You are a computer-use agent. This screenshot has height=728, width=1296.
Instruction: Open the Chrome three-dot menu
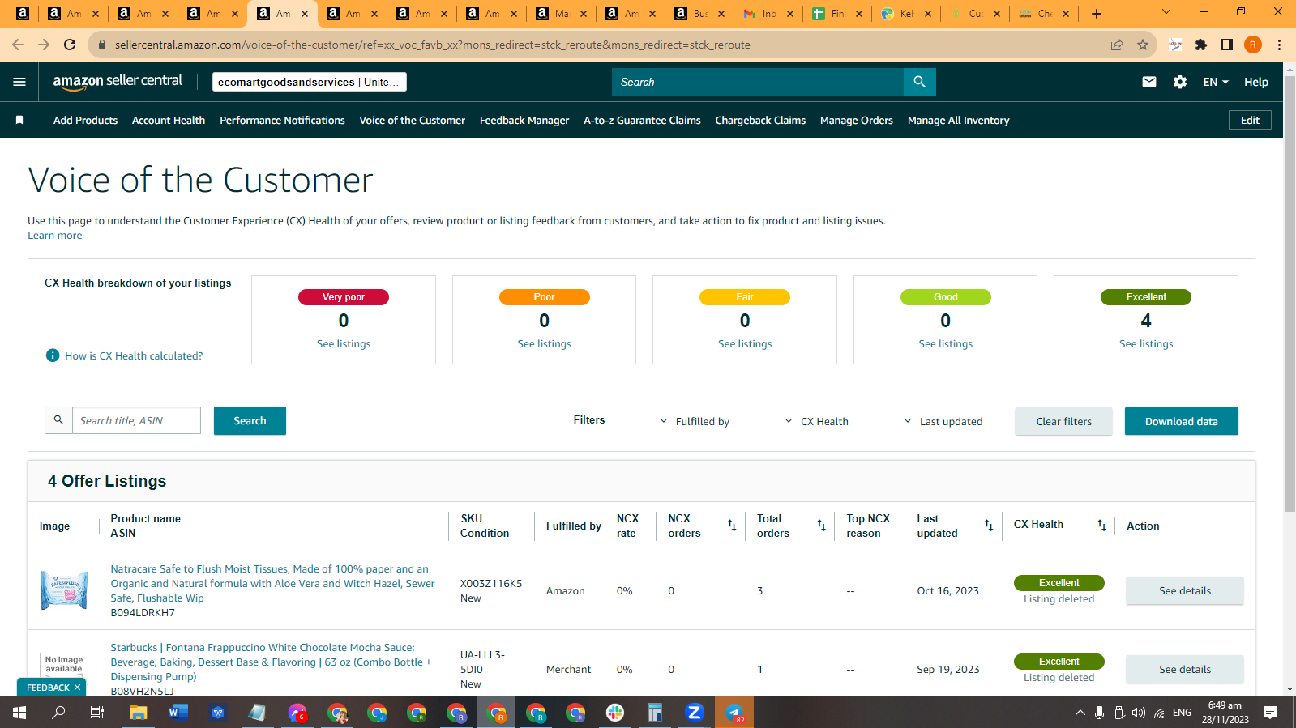pos(1279,45)
